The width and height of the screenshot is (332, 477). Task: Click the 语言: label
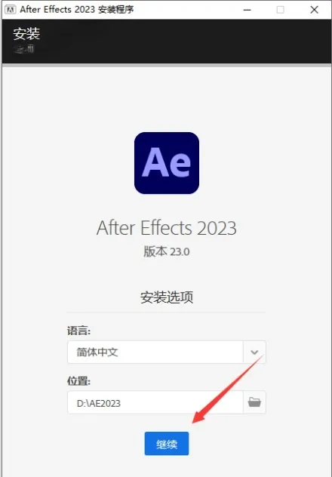pyautogui.click(x=78, y=331)
